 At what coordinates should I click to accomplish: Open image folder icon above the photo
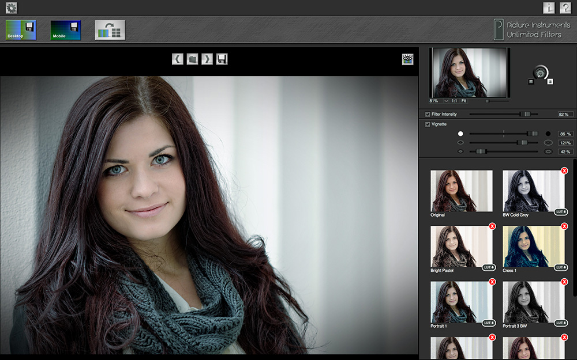[x=193, y=59]
